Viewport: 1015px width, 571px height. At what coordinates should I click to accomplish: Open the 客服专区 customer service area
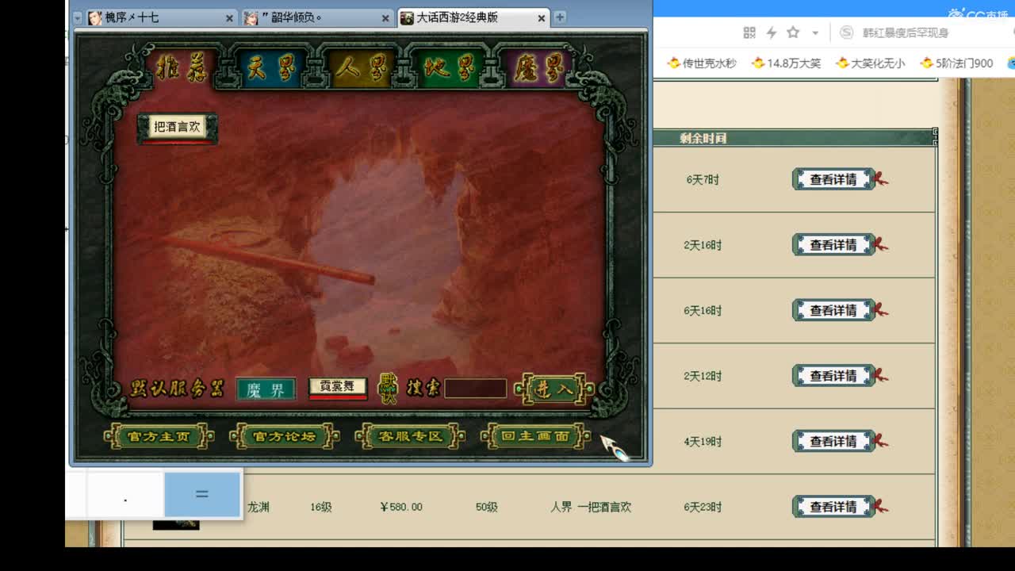[x=410, y=436]
